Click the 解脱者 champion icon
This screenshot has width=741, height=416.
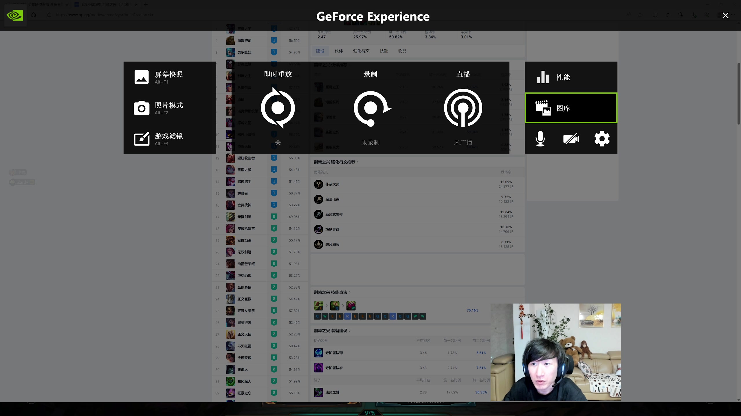pos(230,193)
